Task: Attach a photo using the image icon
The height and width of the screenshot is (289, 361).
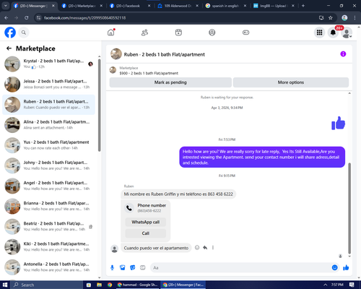Action: 123,267
